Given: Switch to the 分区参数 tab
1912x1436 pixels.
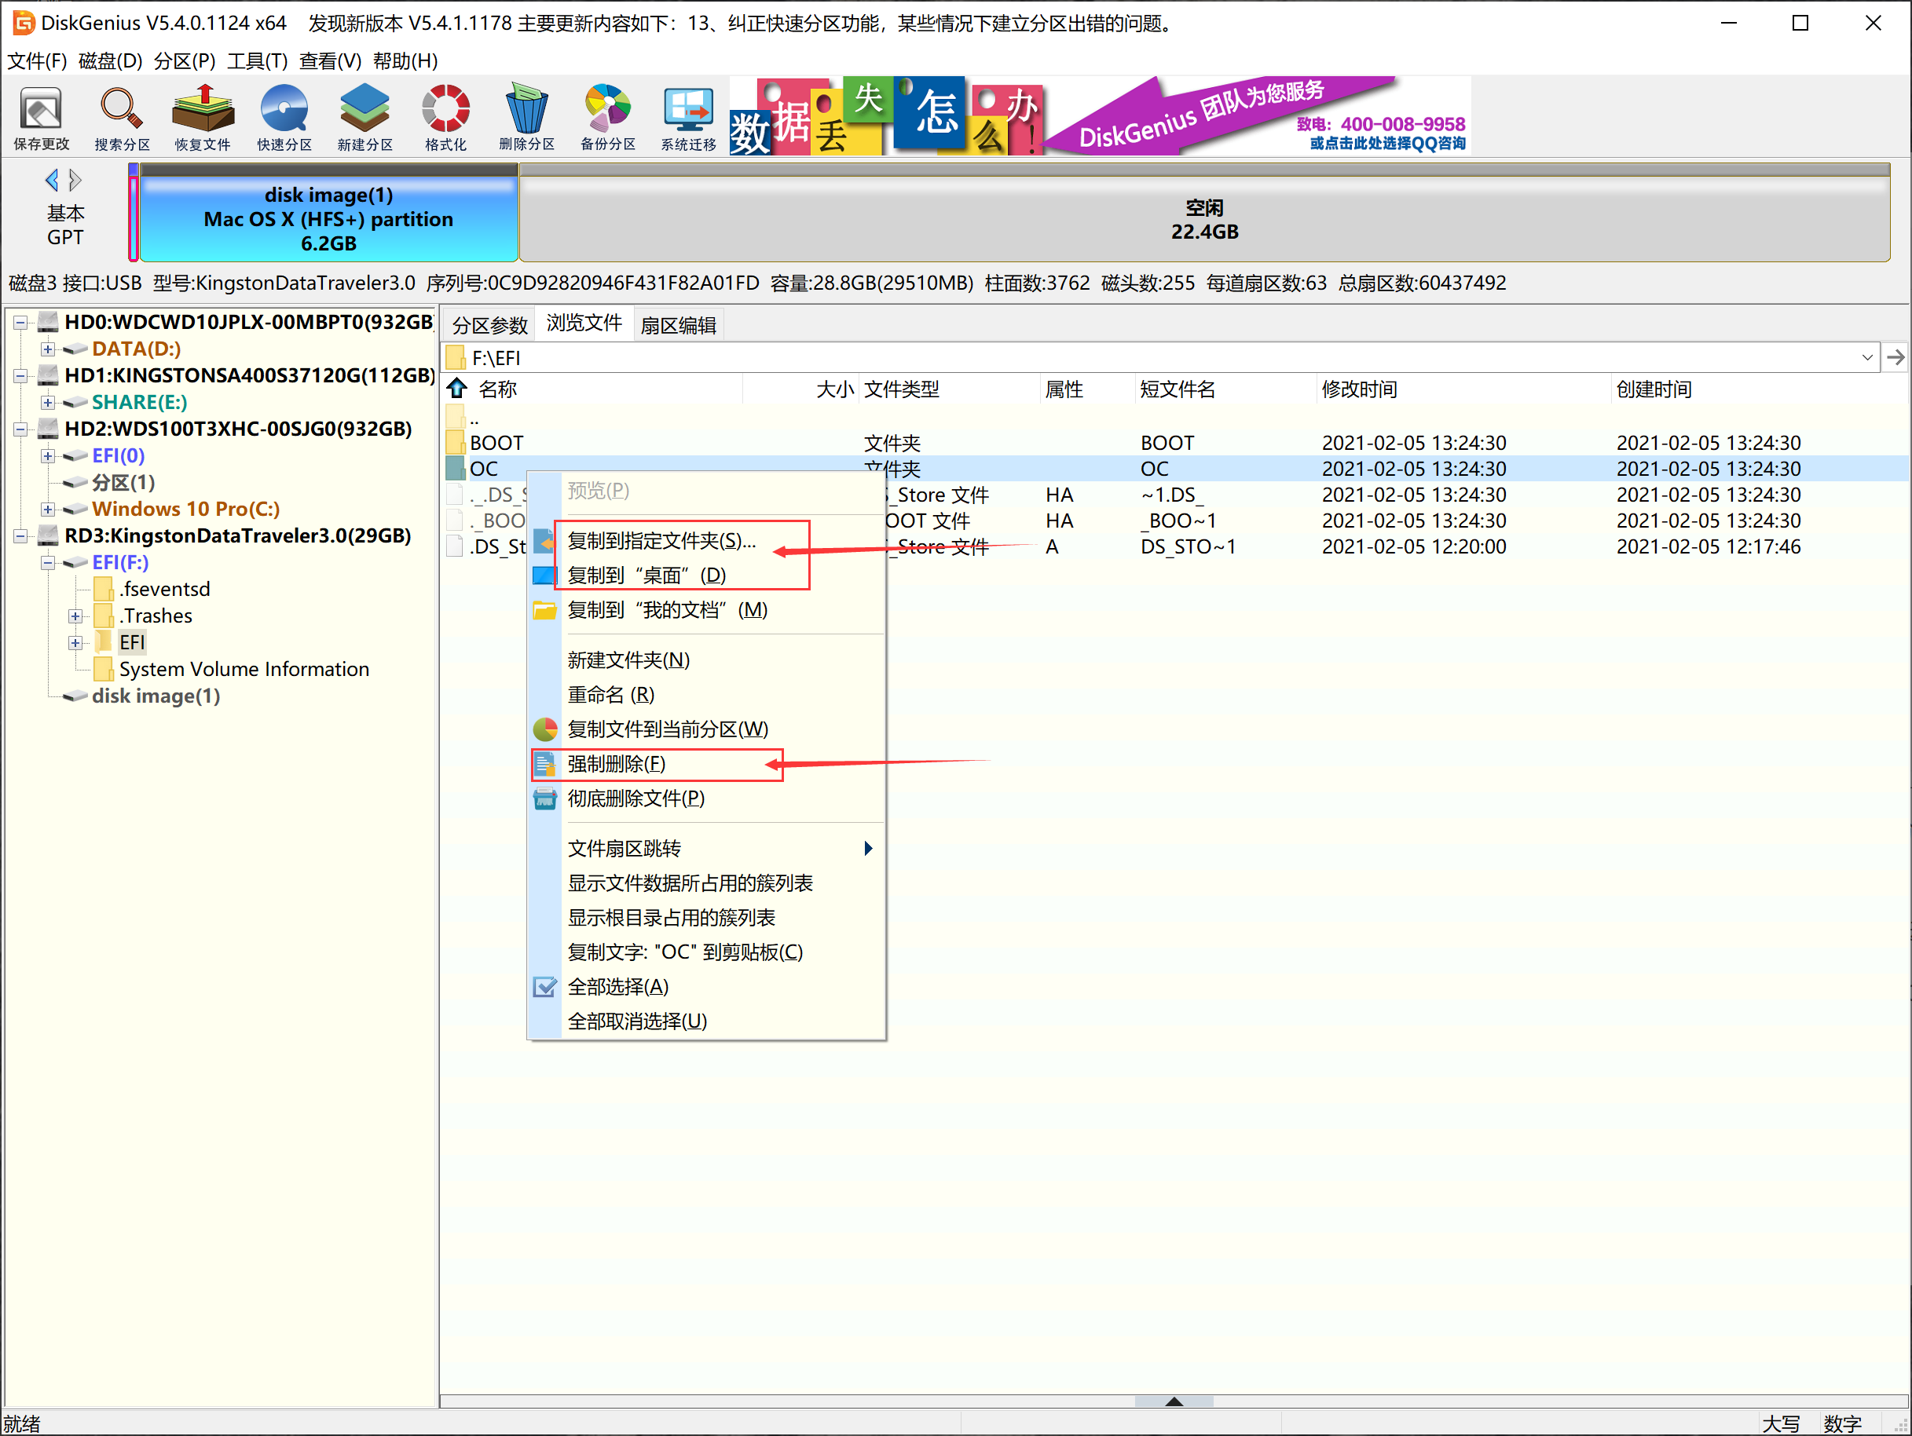Looking at the screenshot, I should tap(489, 325).
